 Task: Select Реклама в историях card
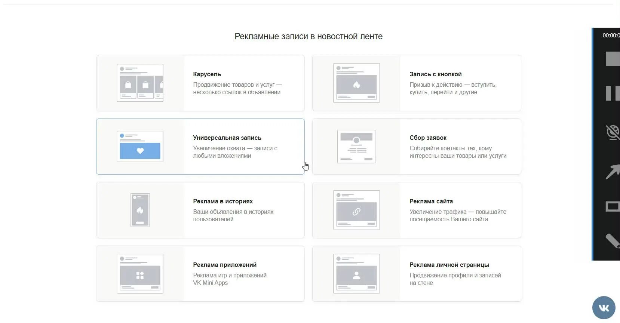[200, 210]
